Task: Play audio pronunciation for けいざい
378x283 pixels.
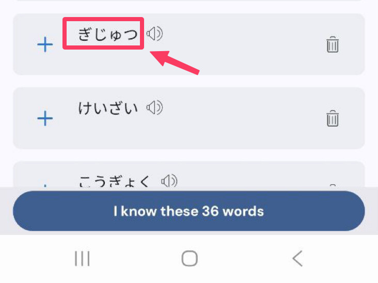Action: (154, 107)
